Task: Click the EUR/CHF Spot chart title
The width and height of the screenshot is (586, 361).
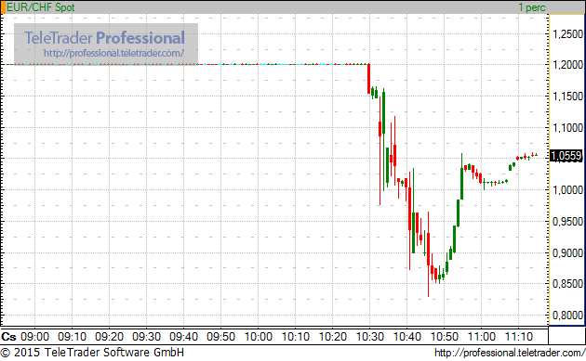Action: coord(40,7)
